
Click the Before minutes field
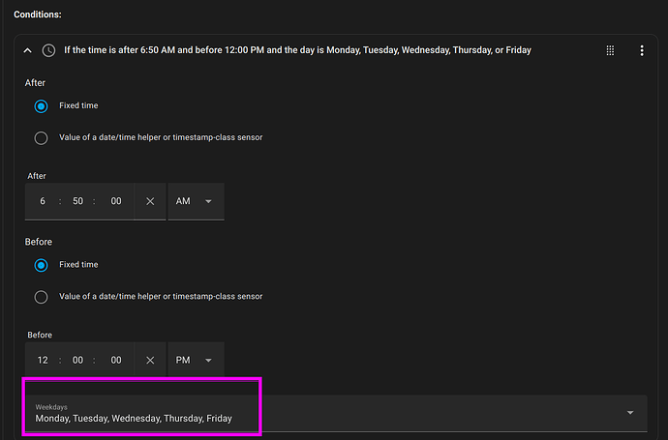coord(77,360)
